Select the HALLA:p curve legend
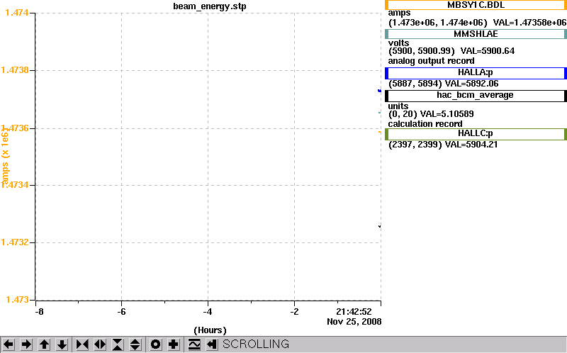The height and width of the screenshot is (353, 567). [476, 73]
